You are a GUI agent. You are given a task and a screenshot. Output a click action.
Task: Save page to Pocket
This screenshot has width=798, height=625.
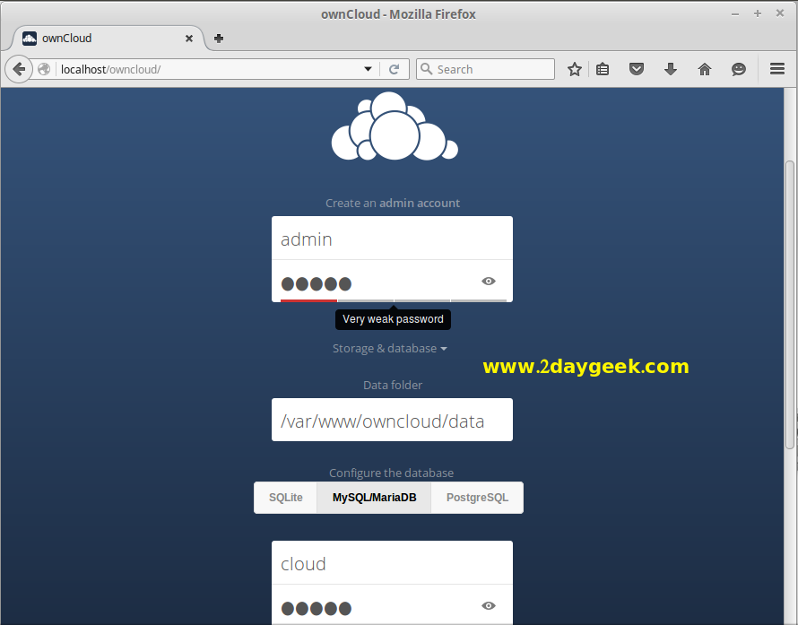coord(637,69)
